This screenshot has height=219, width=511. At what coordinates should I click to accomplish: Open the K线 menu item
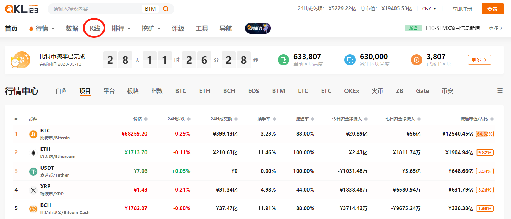click(x=95, y=29)
